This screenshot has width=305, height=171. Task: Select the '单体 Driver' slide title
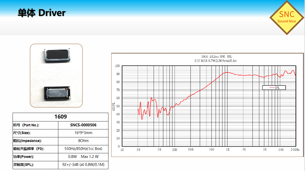pyautogui.click(x=42, y=13)
